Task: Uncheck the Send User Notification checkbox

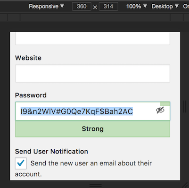Action: (x=21, y=163)
